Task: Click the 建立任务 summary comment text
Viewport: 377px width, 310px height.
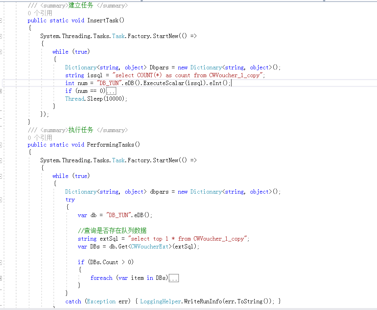Action: pyautogui.click(x=81, y=5)
